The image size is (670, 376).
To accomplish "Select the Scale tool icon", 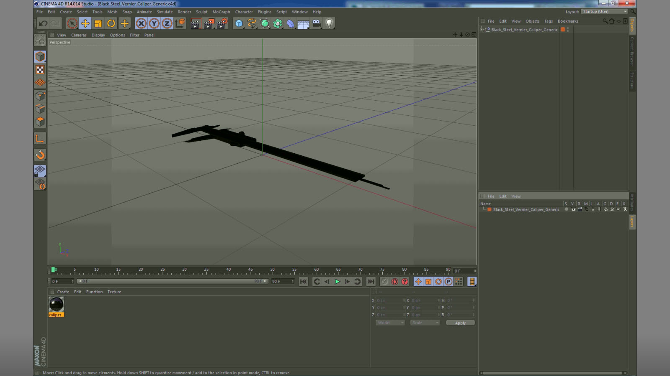I will [98, 23].
